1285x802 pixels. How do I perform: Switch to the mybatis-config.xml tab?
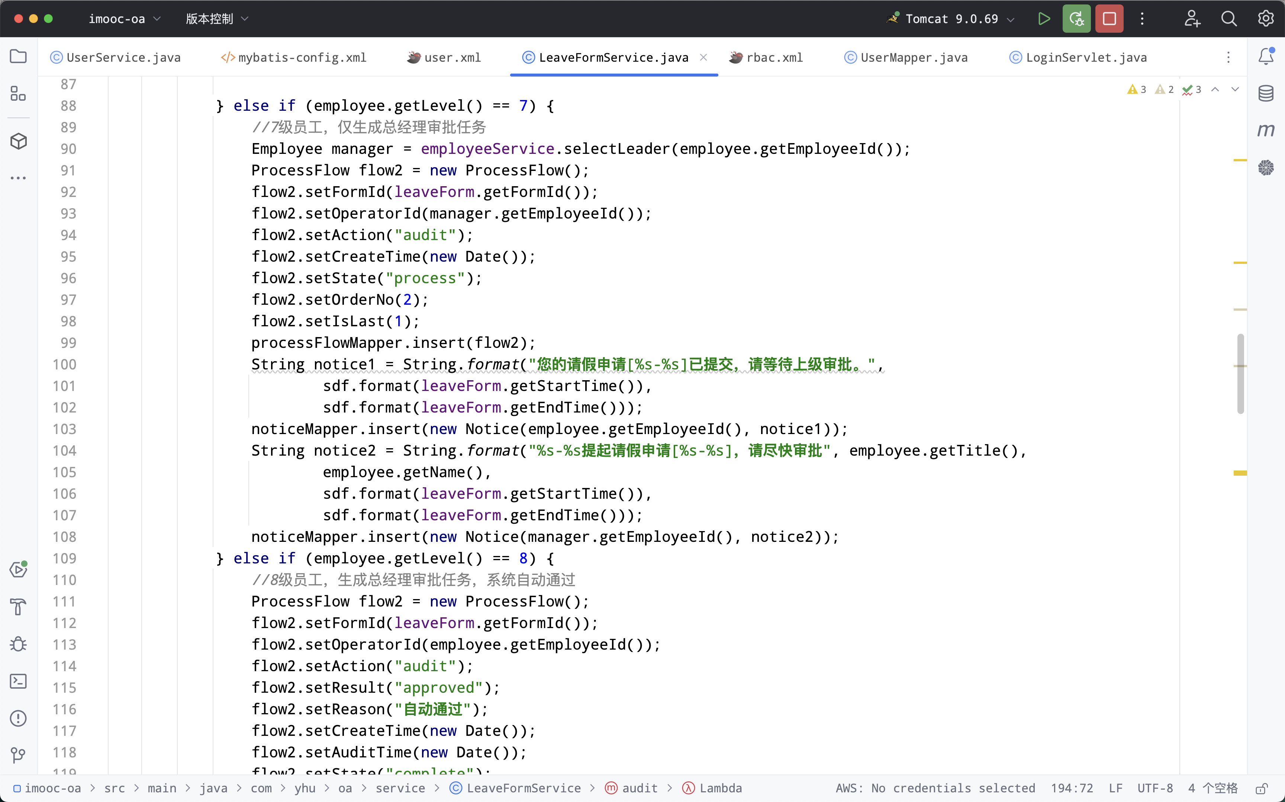[294, 57]
